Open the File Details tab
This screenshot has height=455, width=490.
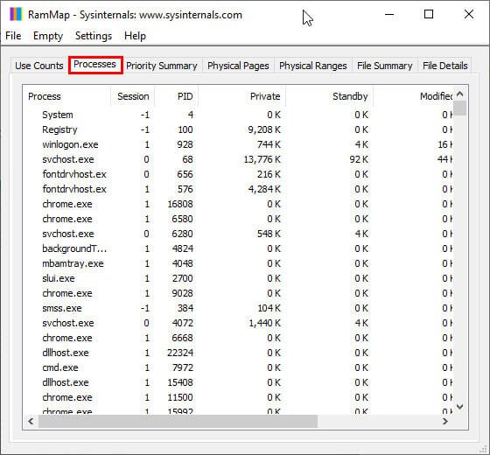point(445,66)
